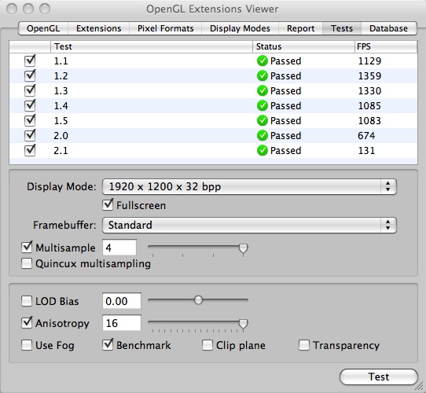
Task: Enable Quincux multisampling
Action: 27,263
